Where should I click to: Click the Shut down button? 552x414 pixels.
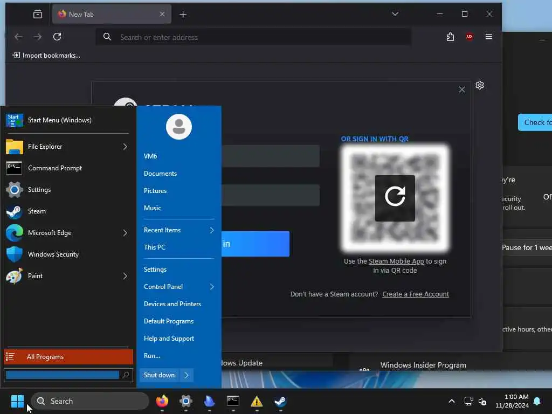pyautogui.click(x=159, y=375)
